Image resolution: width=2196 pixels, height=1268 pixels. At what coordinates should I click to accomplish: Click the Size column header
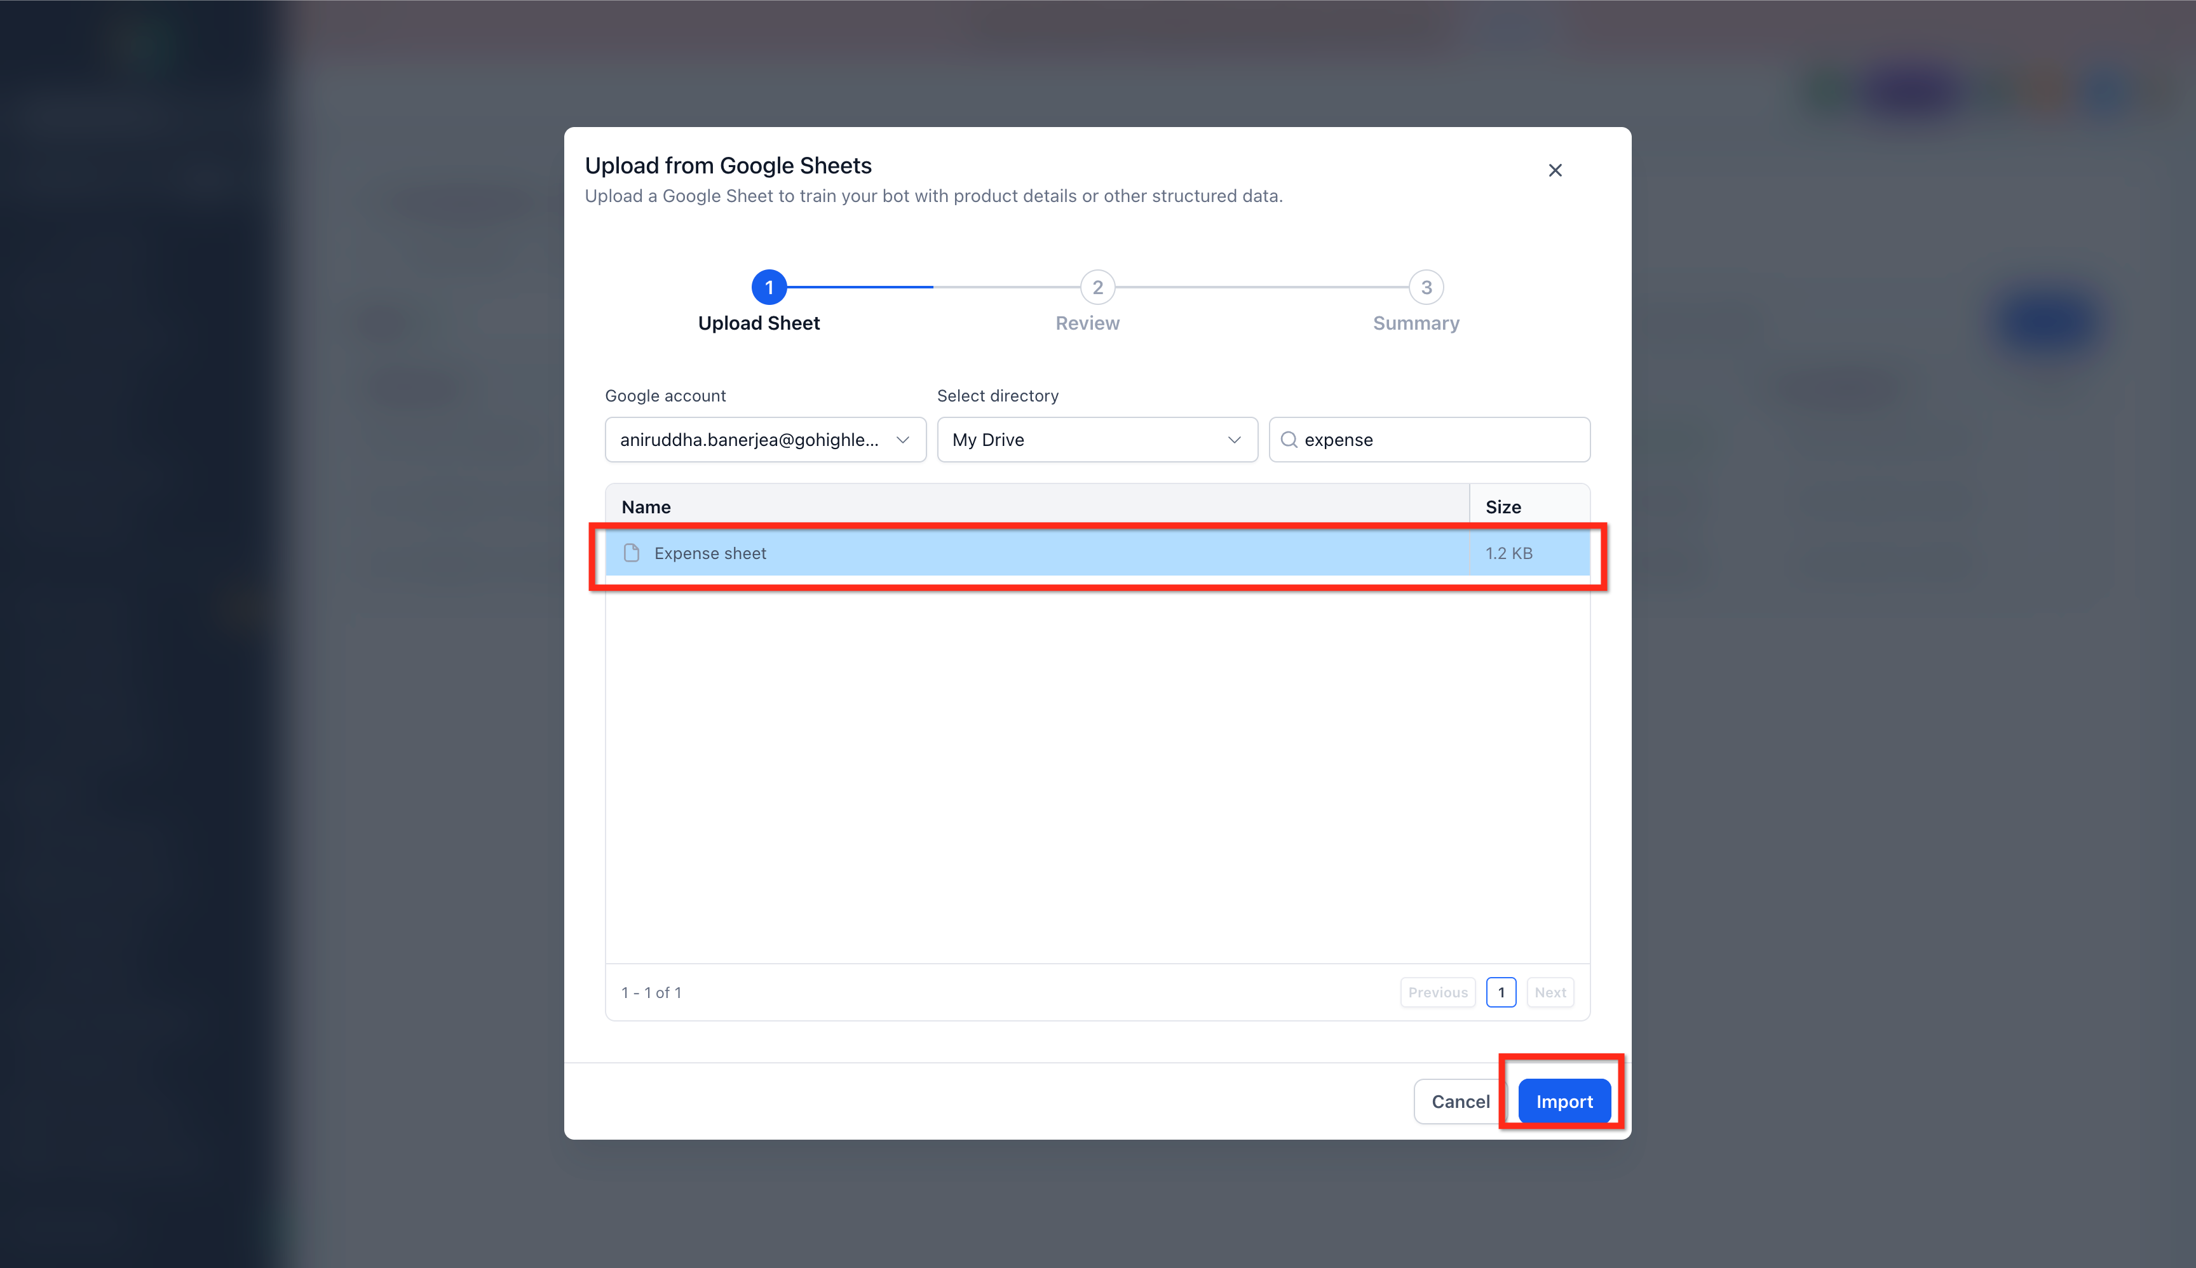pyautogui.click(x=1503, y=507)
